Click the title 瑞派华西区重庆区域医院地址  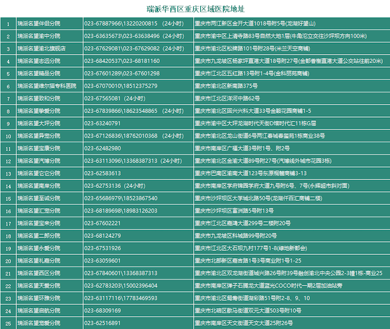click(x=196, y=9)
